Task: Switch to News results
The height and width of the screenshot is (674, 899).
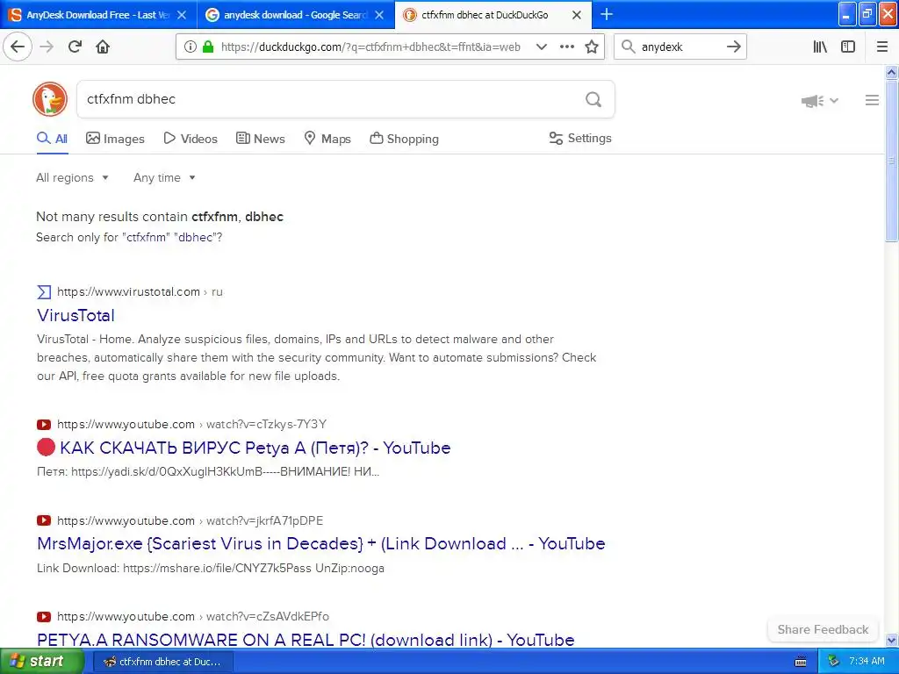Action: 260,139
